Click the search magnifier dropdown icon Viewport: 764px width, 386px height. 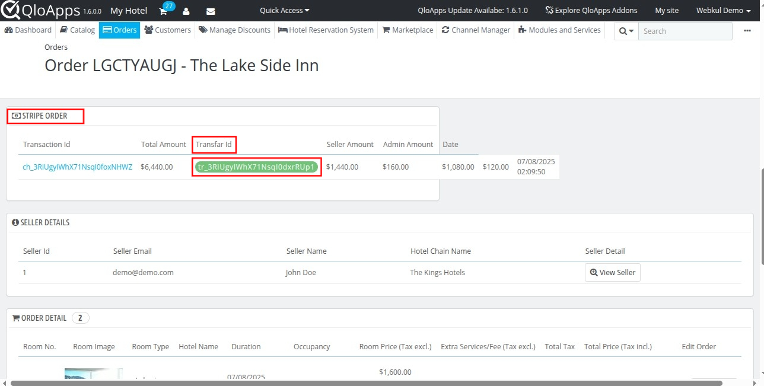point(626,31)
